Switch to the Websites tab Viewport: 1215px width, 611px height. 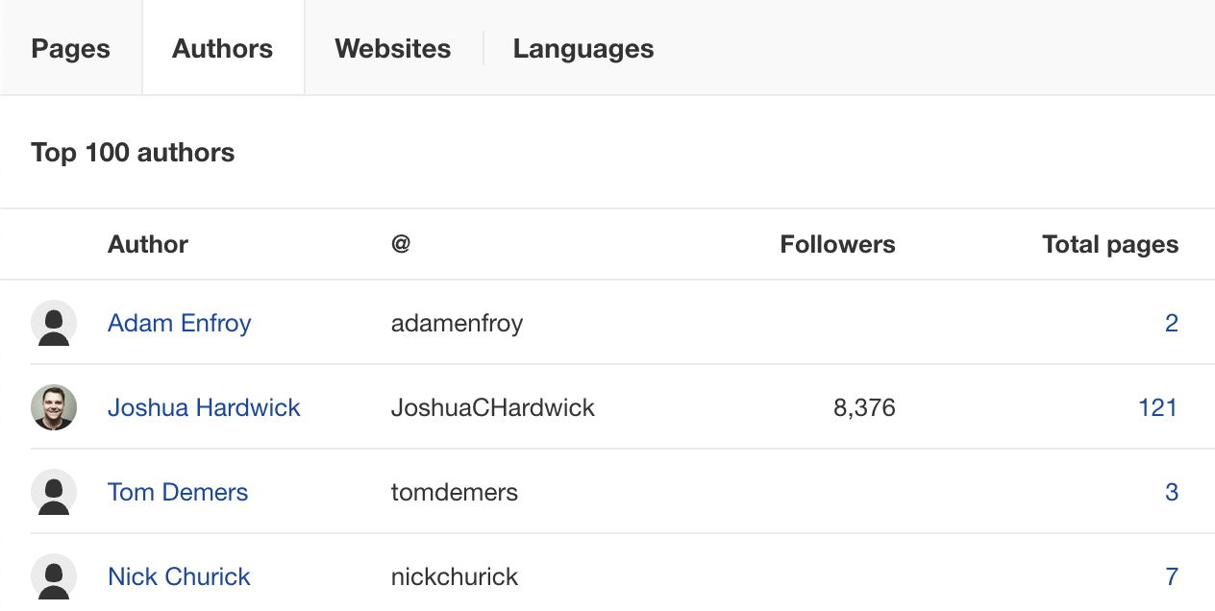(x=392, y=48)
